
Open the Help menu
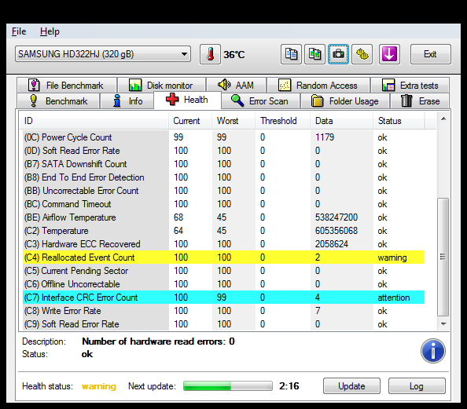pos(50,31)
